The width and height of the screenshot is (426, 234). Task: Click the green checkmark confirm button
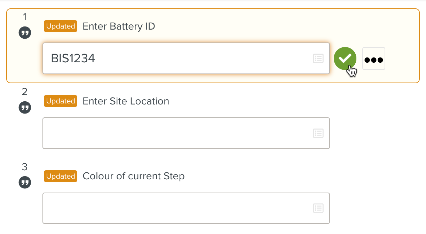345,58
